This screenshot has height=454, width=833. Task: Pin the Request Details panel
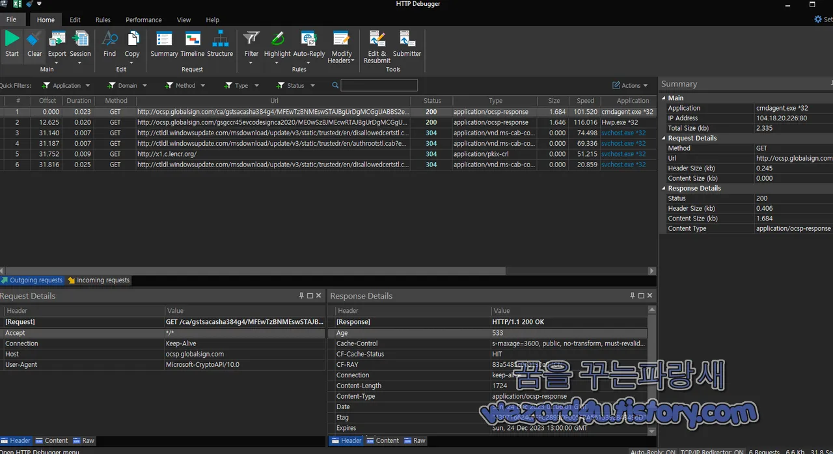[301, 295]
